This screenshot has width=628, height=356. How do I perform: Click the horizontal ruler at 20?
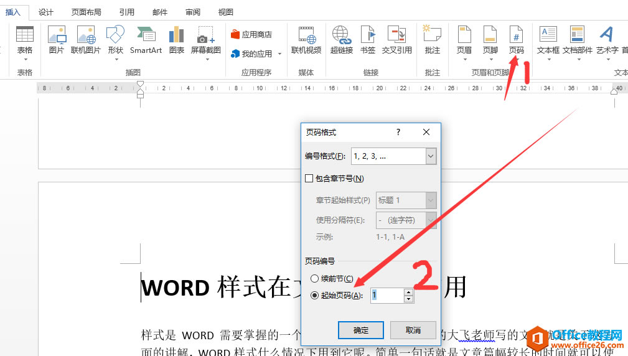(x=379, y=88)
